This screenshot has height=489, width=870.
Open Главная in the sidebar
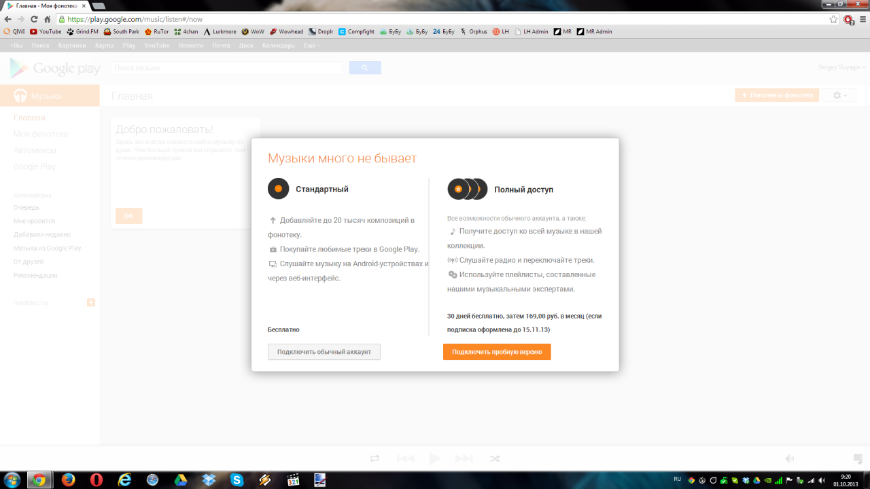tap(29, 118)
